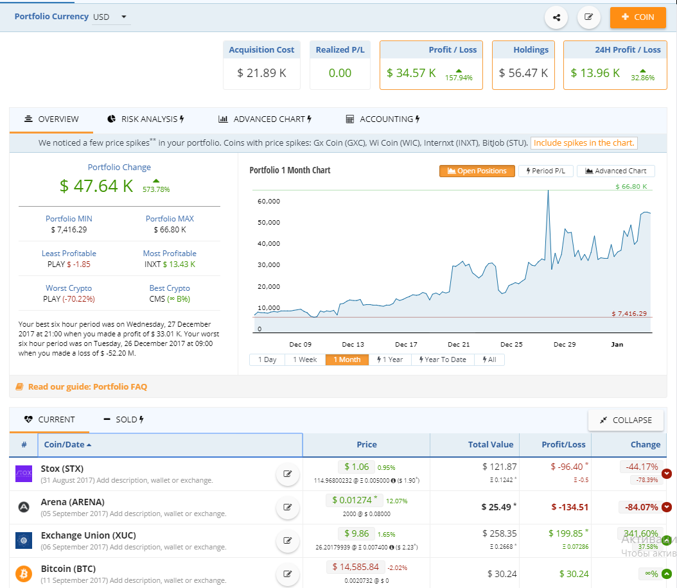The width and height of the screenshot is (677, 588).
Task: Edit the Arena (ARENA) entry
Action: click(x=287, y=508)
